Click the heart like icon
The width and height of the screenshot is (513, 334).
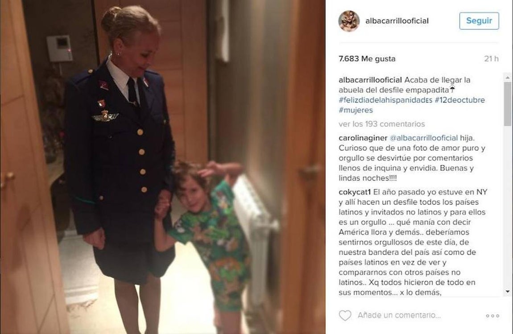click(x=345, y=315)
